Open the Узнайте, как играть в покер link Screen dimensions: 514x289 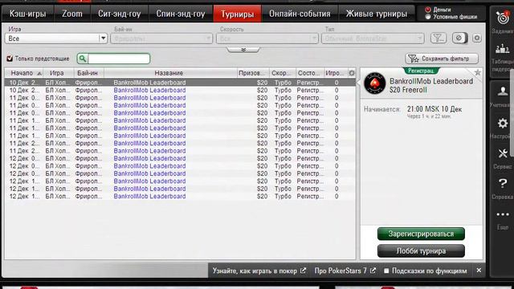[259, 271]
